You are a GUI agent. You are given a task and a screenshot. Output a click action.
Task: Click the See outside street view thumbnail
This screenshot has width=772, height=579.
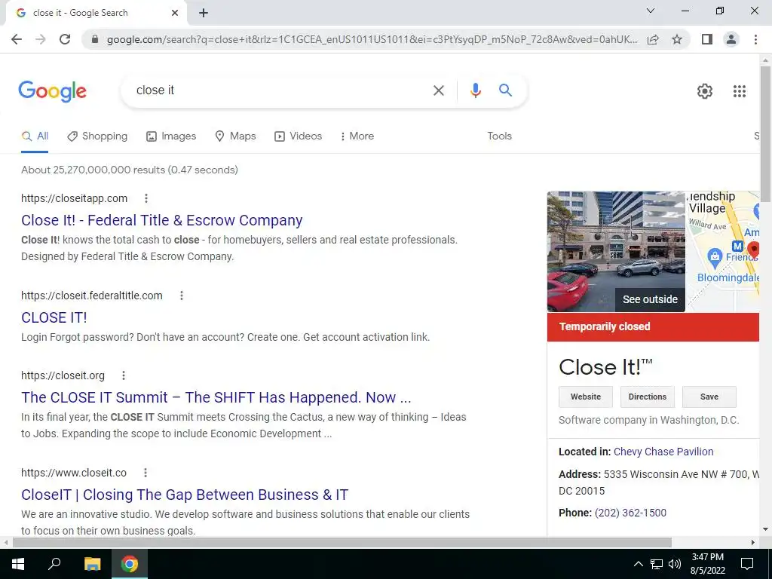(616, 252)
